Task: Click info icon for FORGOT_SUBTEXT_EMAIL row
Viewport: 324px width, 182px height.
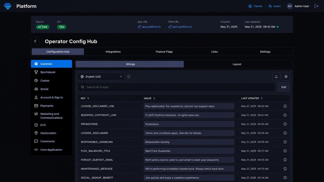Action: [285, 160]
